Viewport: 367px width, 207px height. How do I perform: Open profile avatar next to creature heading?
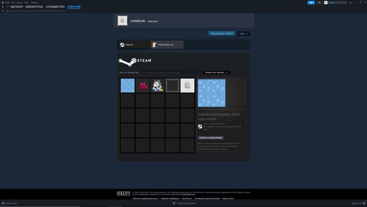(123, 21)
